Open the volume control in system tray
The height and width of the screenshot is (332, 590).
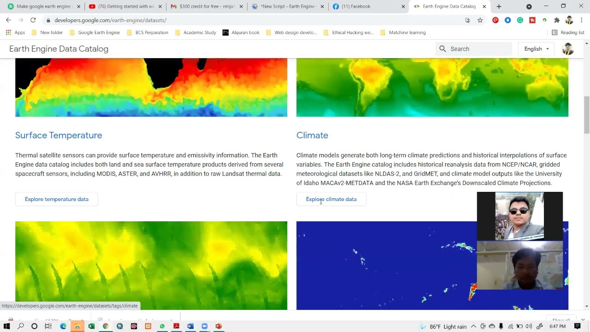pos(529,326)
